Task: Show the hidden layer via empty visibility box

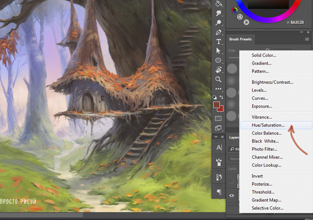Action: click(x=232, y=181)
